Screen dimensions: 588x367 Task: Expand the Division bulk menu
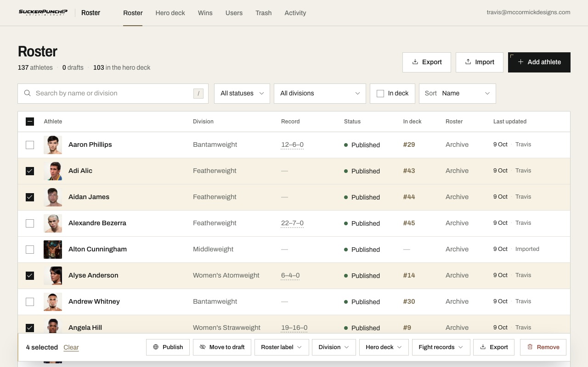click(334, 347)
